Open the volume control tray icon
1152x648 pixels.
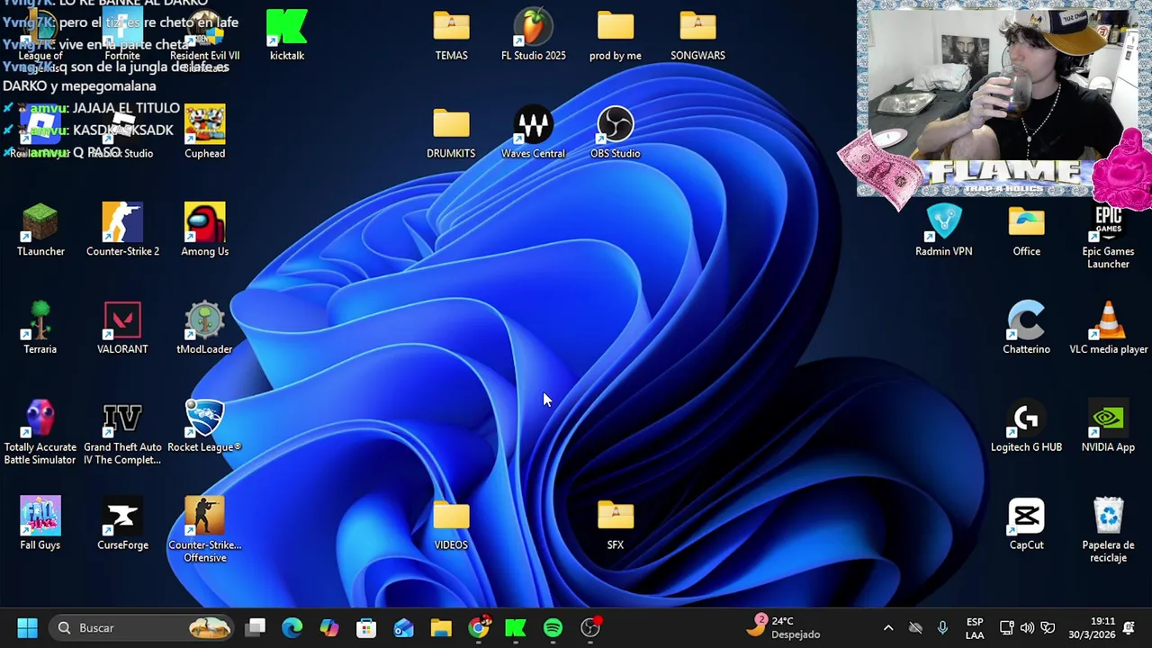(1027, 628)
